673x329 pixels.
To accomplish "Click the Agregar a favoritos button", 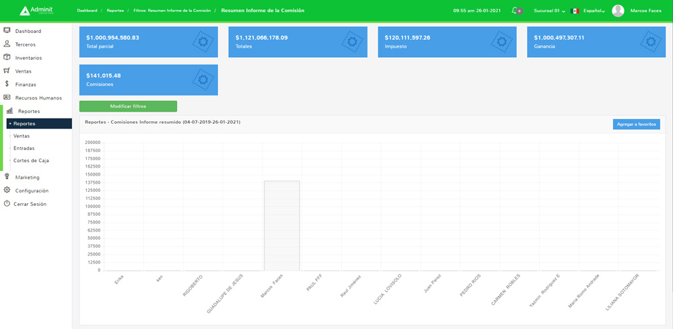I will tap(636, 124).
